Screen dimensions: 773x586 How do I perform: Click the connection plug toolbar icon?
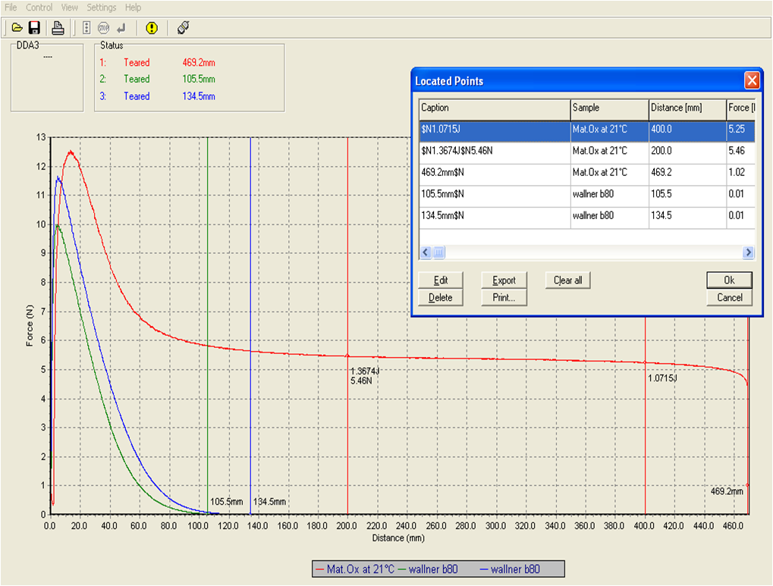pos(183,28)
